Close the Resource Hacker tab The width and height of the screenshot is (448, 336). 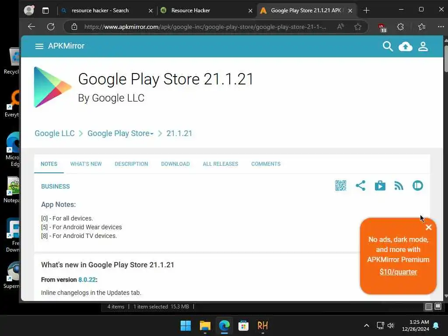250,10
